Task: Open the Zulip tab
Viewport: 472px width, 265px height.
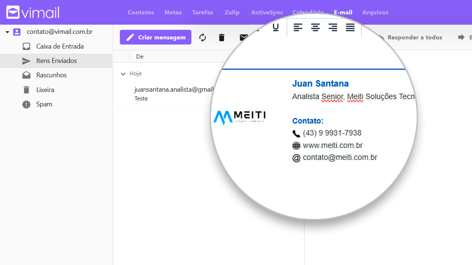Action: 232,13
